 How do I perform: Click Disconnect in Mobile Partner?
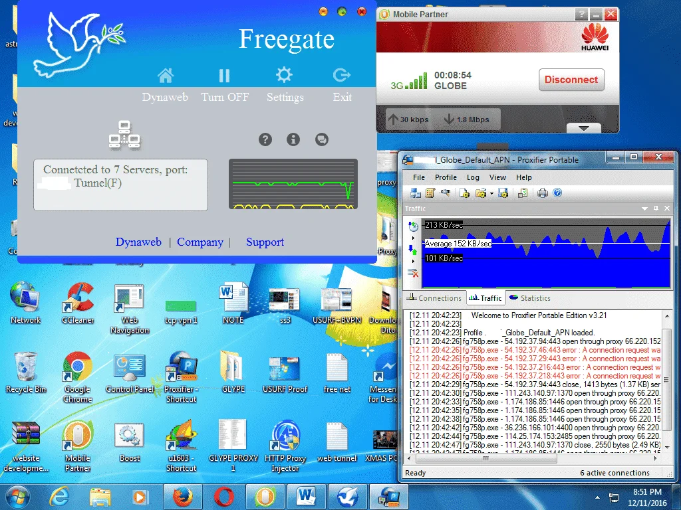pyautogui.click(x=571, y=80)
